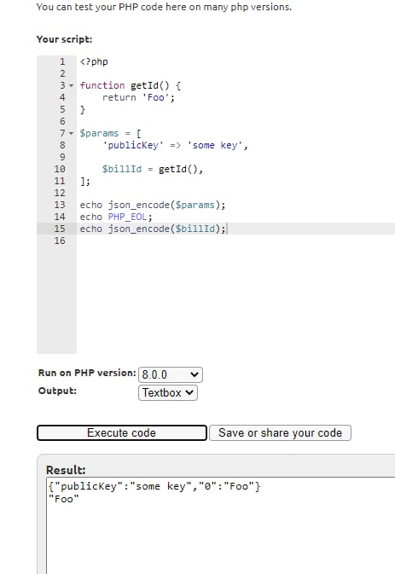Place cursor on '<?php' line

coord(94,61)
